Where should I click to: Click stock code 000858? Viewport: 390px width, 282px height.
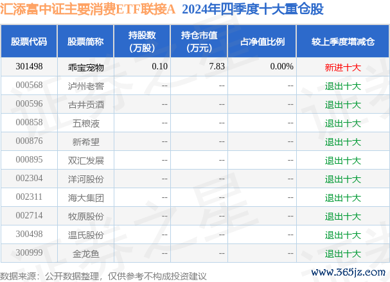point(29,122)
